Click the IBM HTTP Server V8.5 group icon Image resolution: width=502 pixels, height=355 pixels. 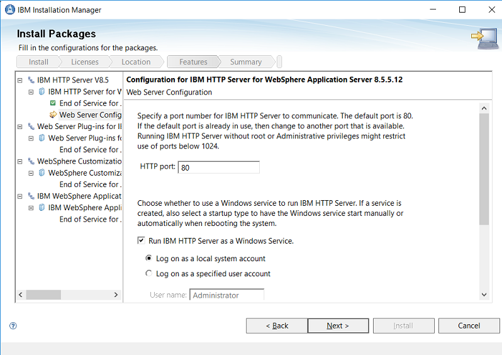point(31,80)
